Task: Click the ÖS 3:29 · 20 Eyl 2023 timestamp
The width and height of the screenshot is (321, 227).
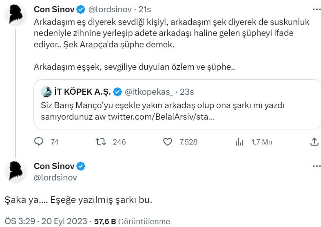Action: point(46,221)
